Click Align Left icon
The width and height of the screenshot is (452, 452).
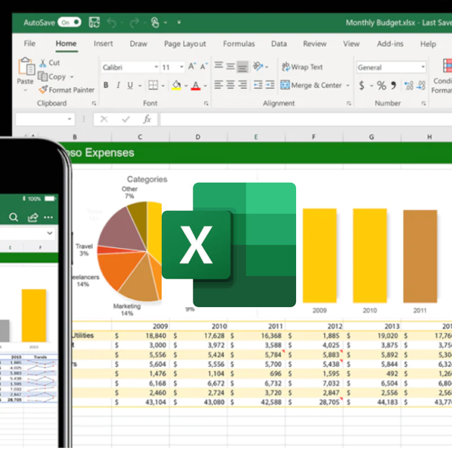[x=218, y=85]
